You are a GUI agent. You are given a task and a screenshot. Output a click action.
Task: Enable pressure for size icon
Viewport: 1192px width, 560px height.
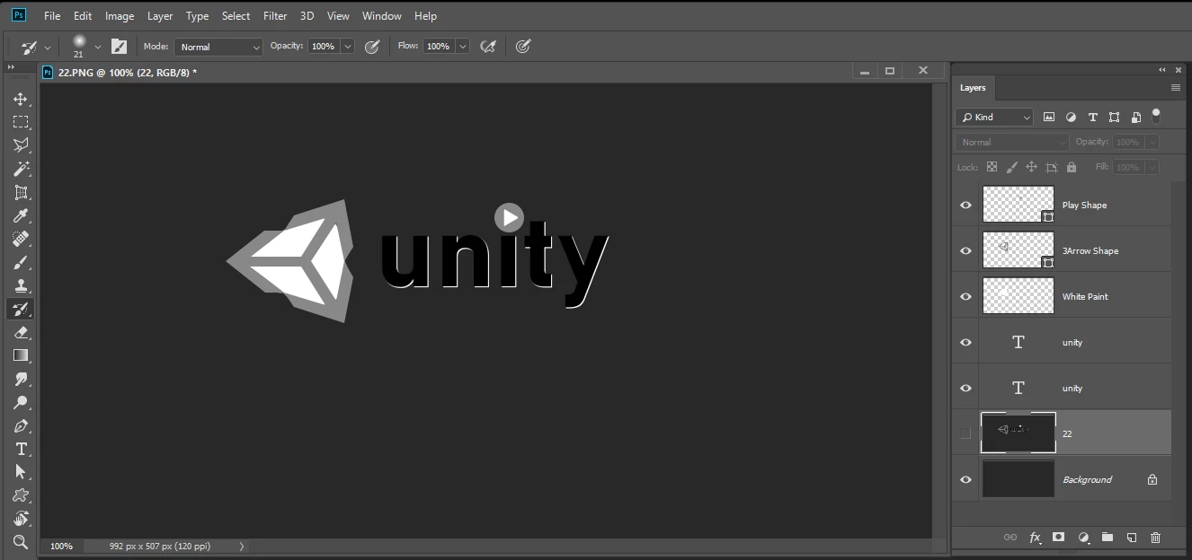pyautogui.click(x=523, y=47)
